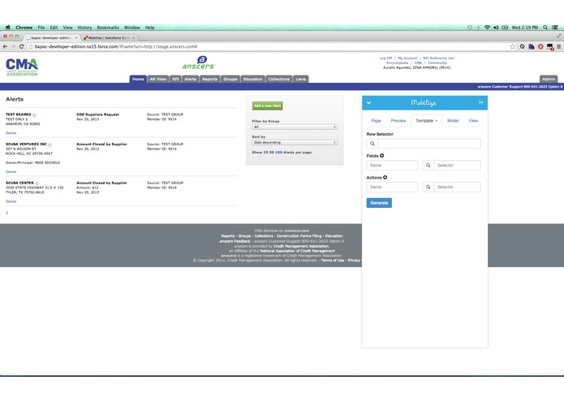Switch to the Page tab in Mobilize
Viewport: 564px width, 401px height.
(x=376, y=121)
